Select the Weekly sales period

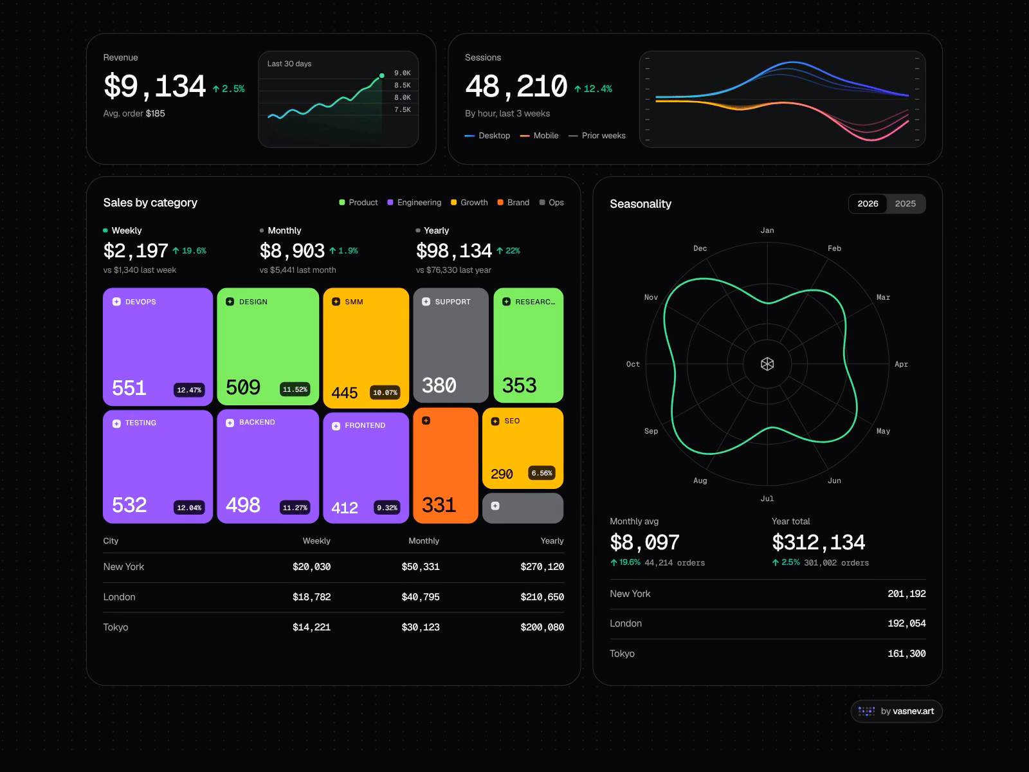(122, 230)
